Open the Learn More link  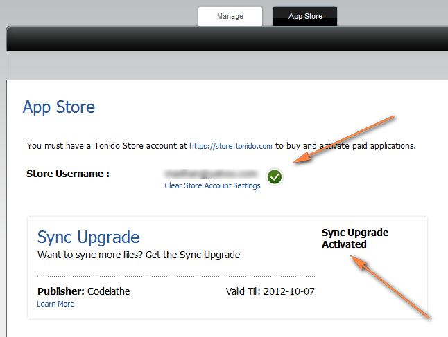(x=55, y=304)
